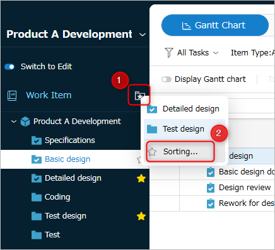The image size is (275, 250).
Task: Click the Work Item link
Action: click(49, 95)
